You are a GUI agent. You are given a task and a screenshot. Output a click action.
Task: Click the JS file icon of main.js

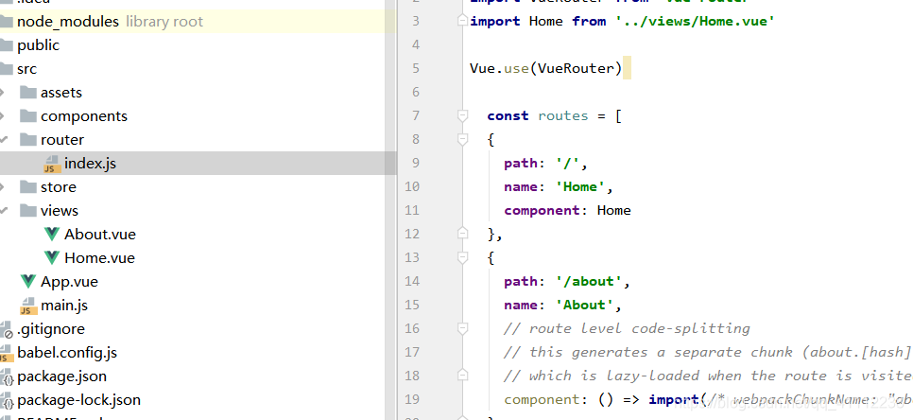pyautogui.click(x=28, y=306)
